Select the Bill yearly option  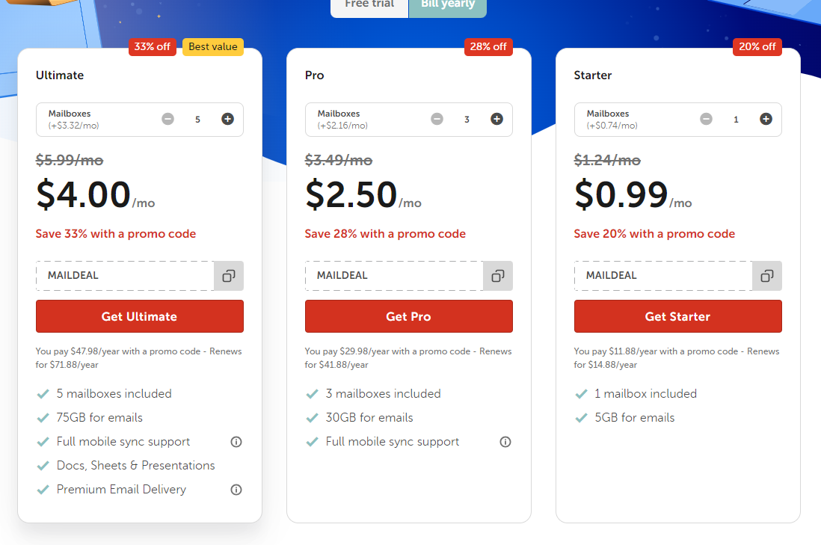(447, 6)
